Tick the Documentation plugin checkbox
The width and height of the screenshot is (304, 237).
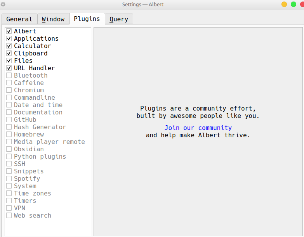[9, 112]
